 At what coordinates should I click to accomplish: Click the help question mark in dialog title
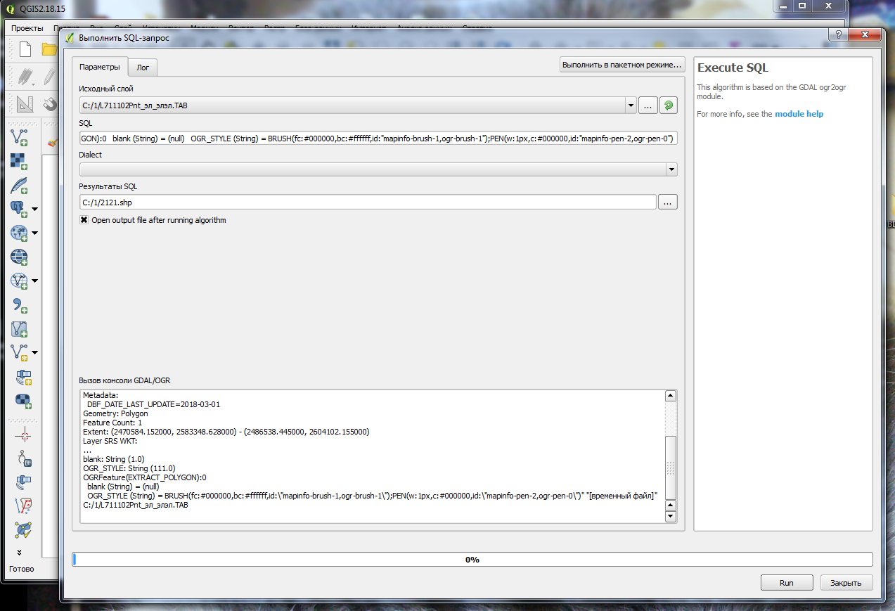click(x=837, y=34)
